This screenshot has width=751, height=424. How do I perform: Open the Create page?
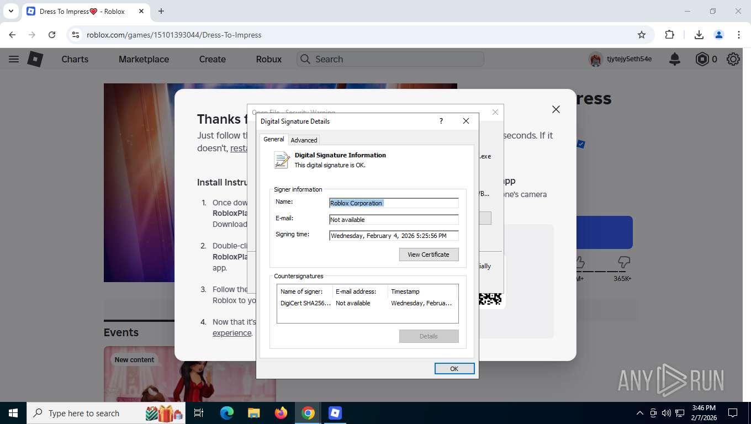pos(213,59)
